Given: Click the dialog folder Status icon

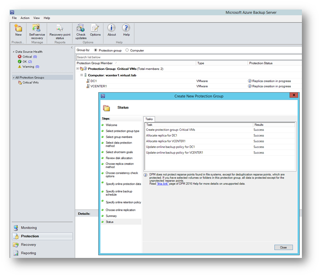Looking at the screenshot, I should point(106,108).
